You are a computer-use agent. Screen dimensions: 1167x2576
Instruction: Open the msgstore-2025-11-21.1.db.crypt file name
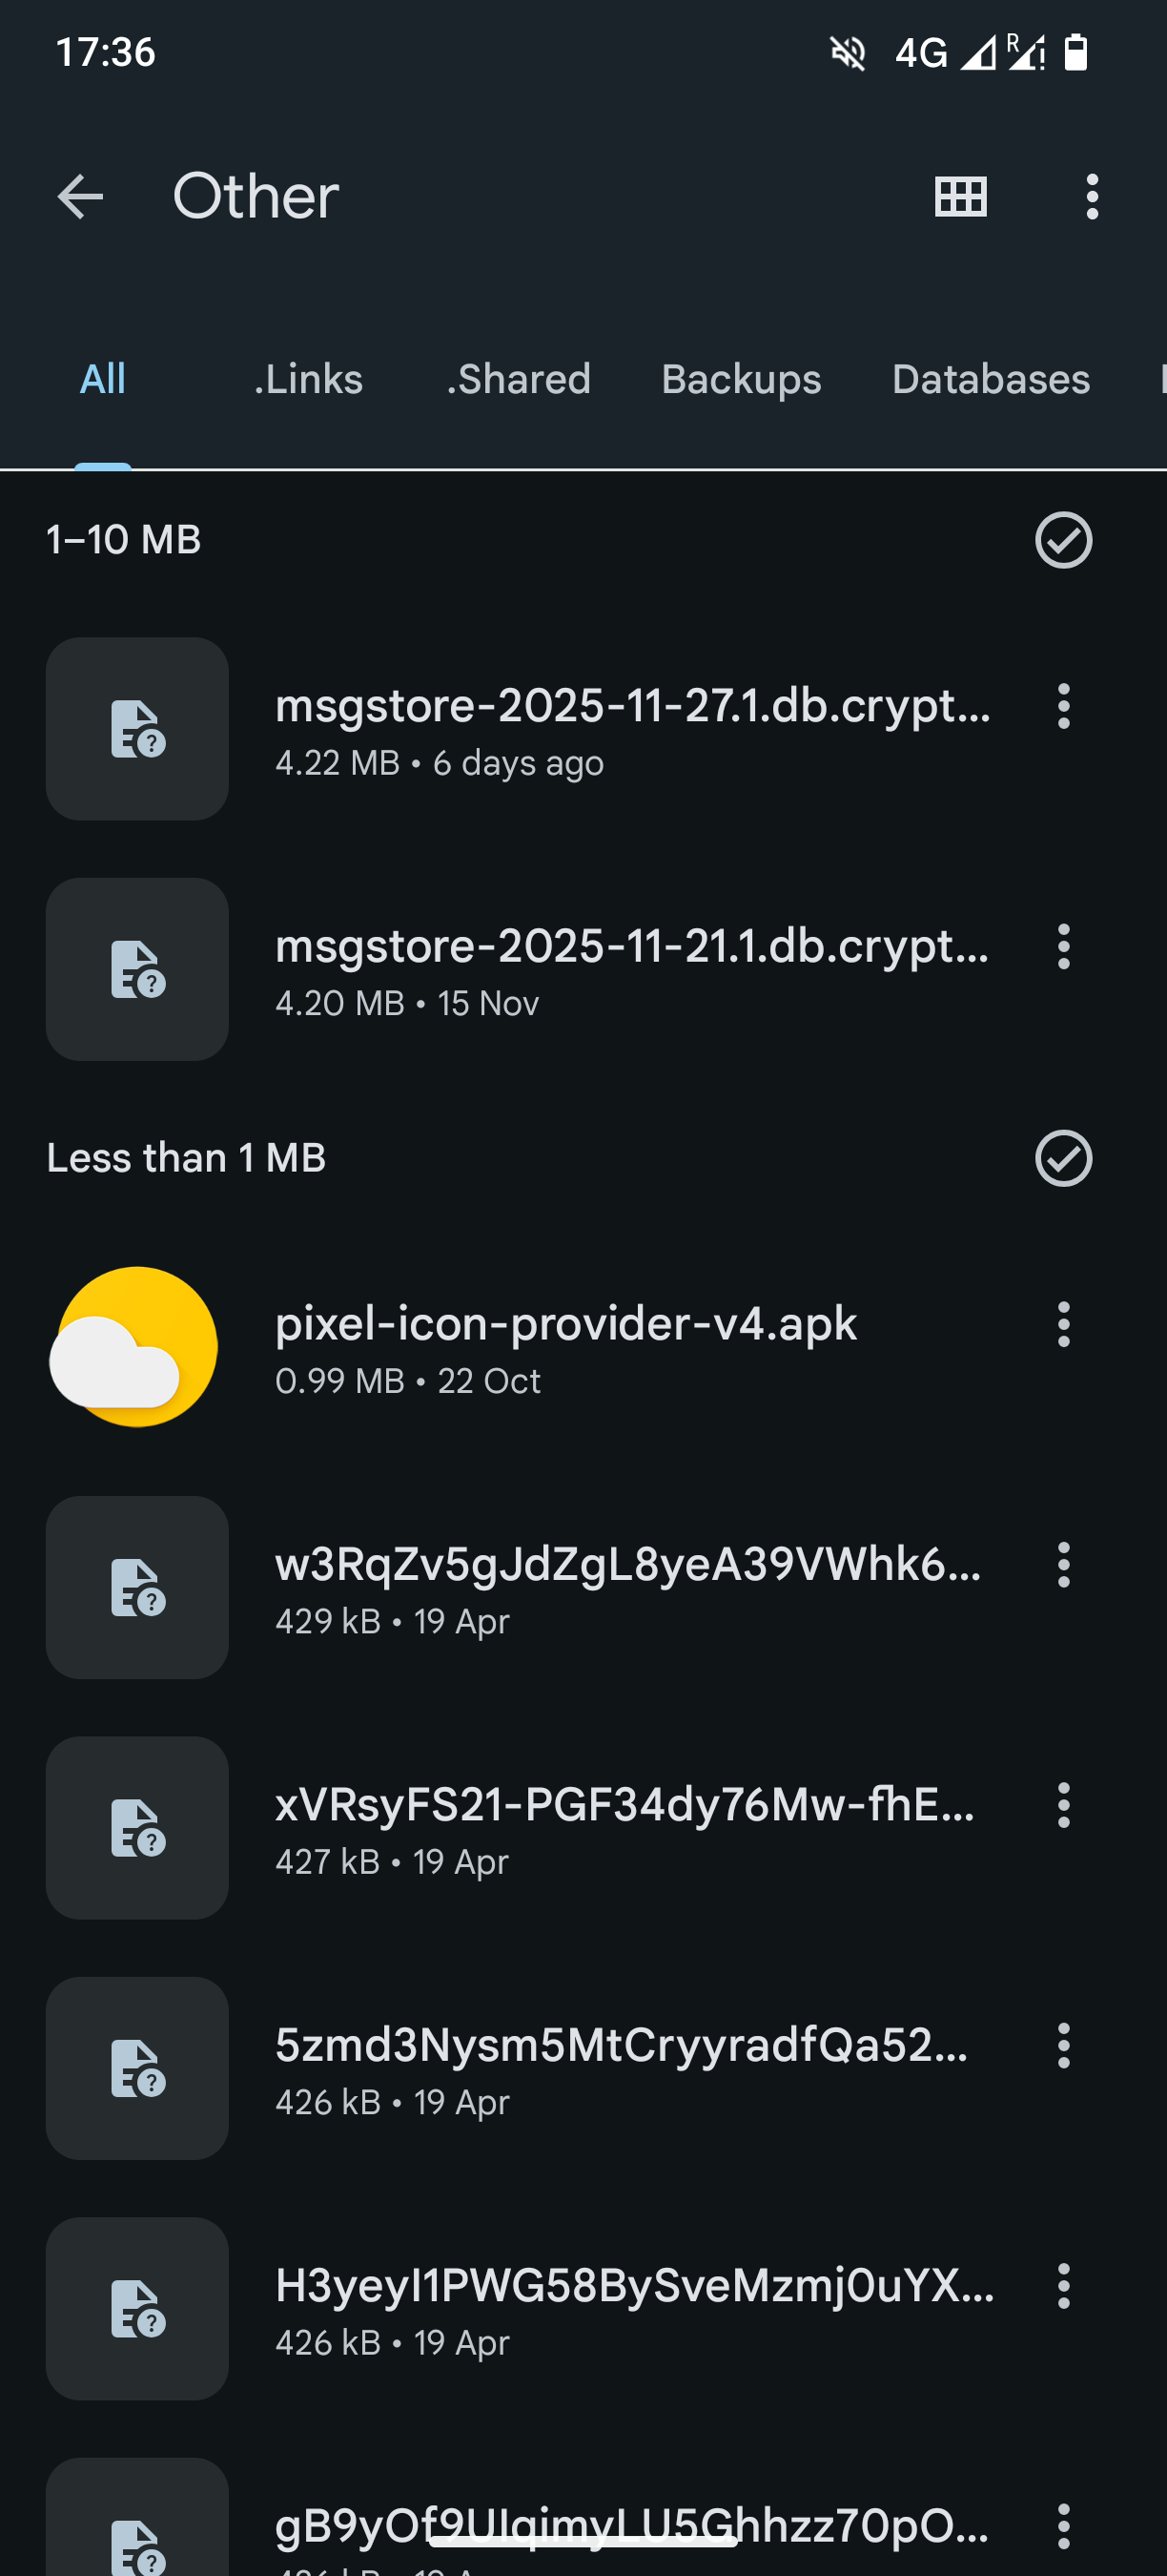631,946
